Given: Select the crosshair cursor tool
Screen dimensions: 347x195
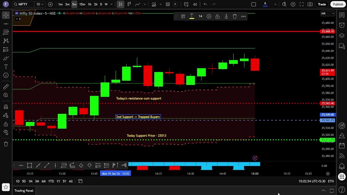Looking at the screenshot, I should coord(6,15).
